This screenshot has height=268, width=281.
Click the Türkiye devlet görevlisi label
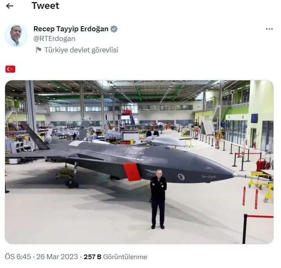(81, 50)
